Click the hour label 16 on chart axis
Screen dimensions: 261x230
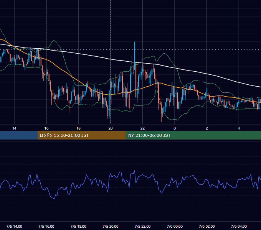pyautogui.click(x=46, y=128)
